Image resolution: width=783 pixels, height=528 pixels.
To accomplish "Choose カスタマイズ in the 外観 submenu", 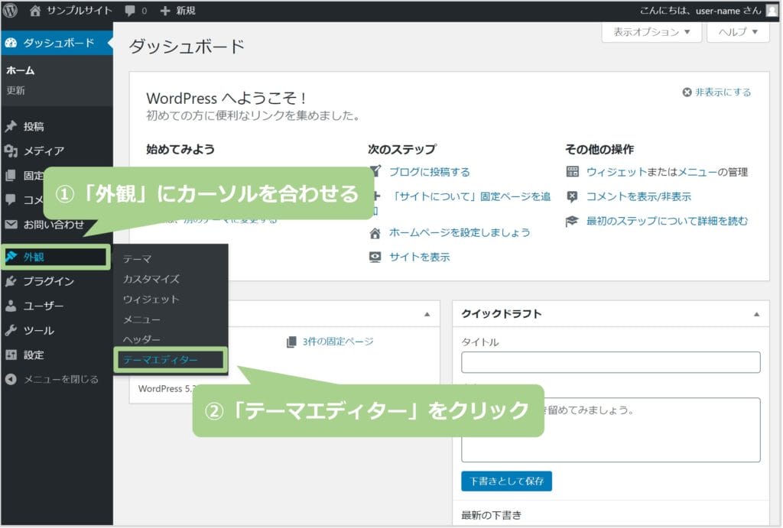I will [151, 279].
